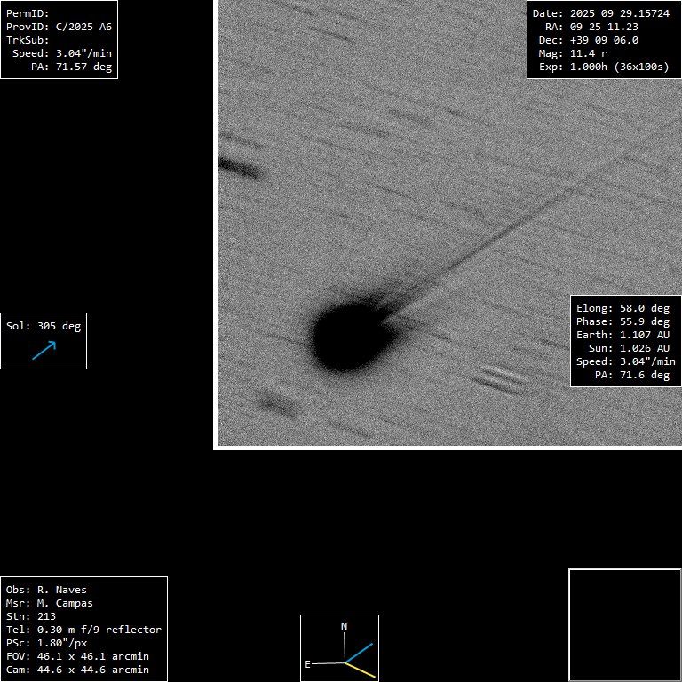This screenshot has width=682, height=682.
Task: Click the Earth 1.107 AU distance
Action: click(x=623, y=335)
